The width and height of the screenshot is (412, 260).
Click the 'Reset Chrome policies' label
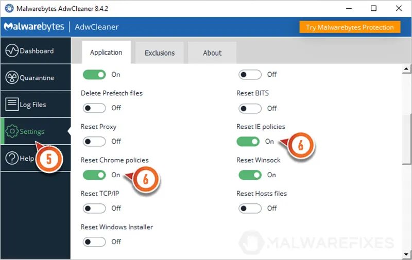(x=114, y=160)
